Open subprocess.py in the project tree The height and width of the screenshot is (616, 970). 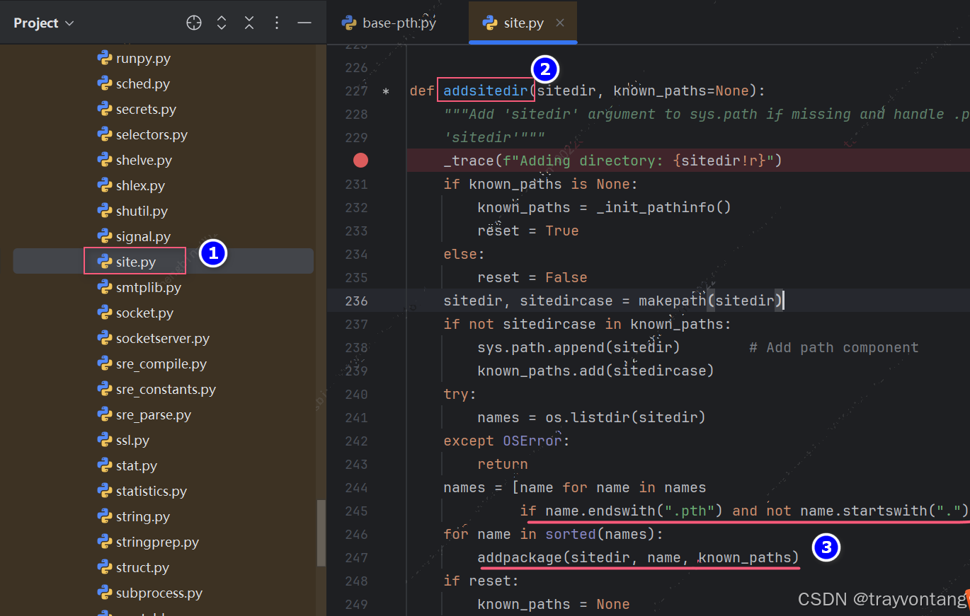point(149,593)
